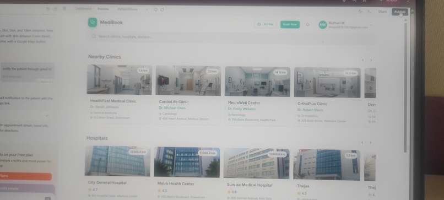Click the Book Now button
444x200 pixels.
point(290,24)
